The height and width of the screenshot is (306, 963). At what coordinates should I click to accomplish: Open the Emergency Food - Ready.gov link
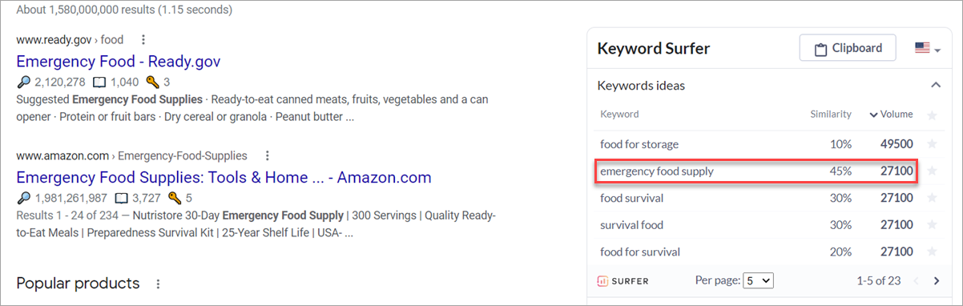[x=118, y=61]
